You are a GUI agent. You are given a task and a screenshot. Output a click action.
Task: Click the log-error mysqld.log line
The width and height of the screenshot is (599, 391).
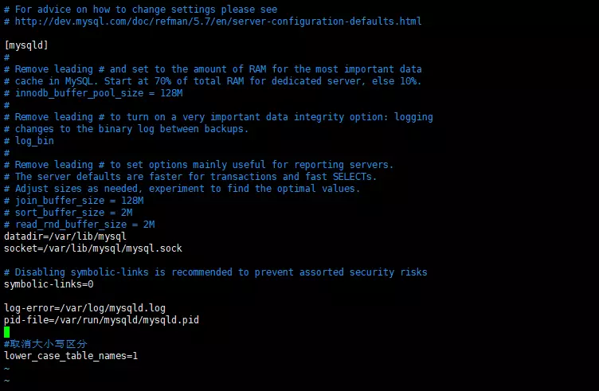[85, 308]
